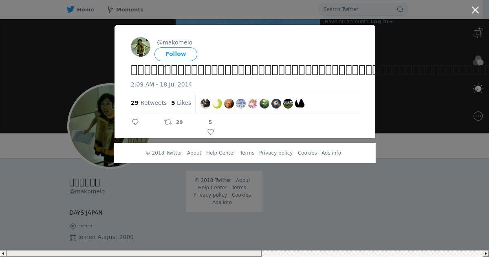Click the horizontal scrollbar thumb
This screenshot has width=489, height=257.
pos(134,254)
